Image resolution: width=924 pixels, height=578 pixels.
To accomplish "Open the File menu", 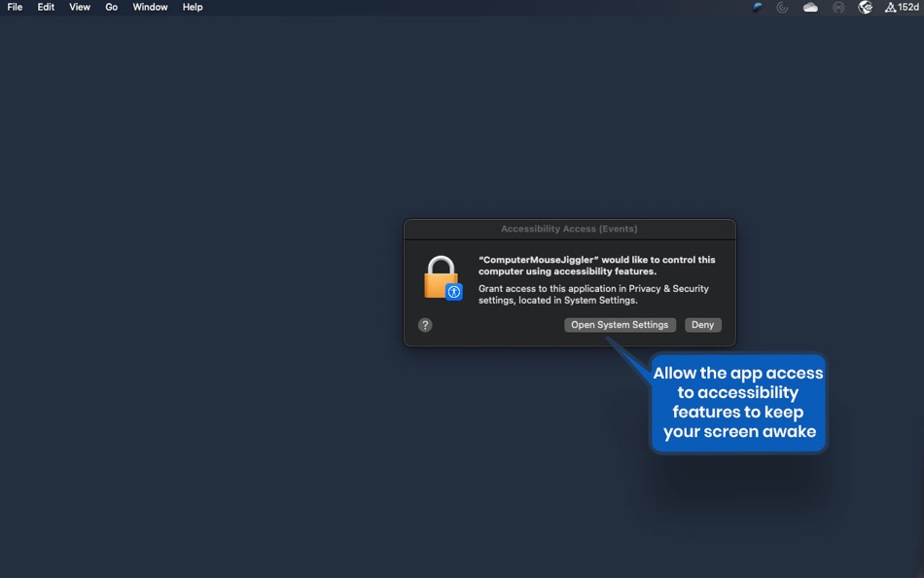I will point(15,7).
